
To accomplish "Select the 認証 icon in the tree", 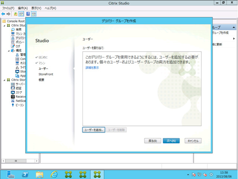I will pyautogui.click(x=13, y=88).
